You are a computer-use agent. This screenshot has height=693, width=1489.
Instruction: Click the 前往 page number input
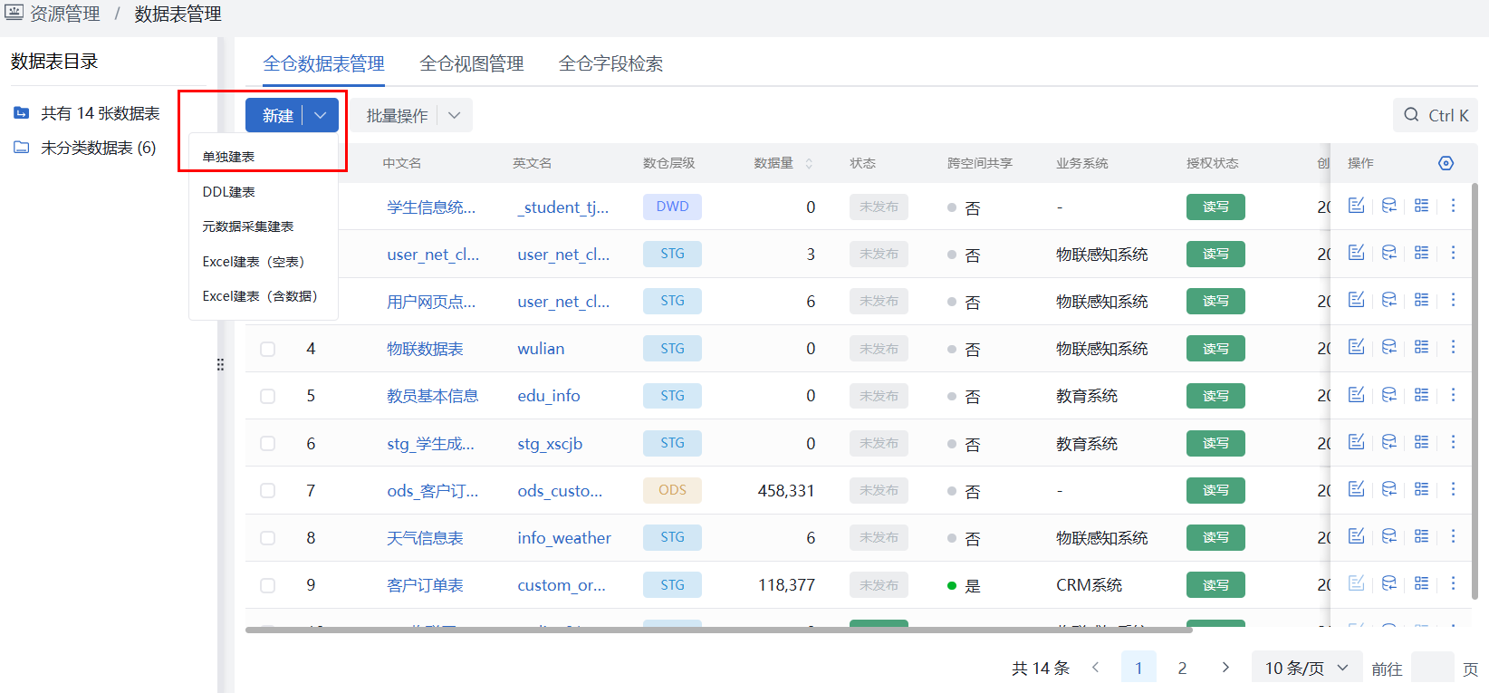[1433, 668]
